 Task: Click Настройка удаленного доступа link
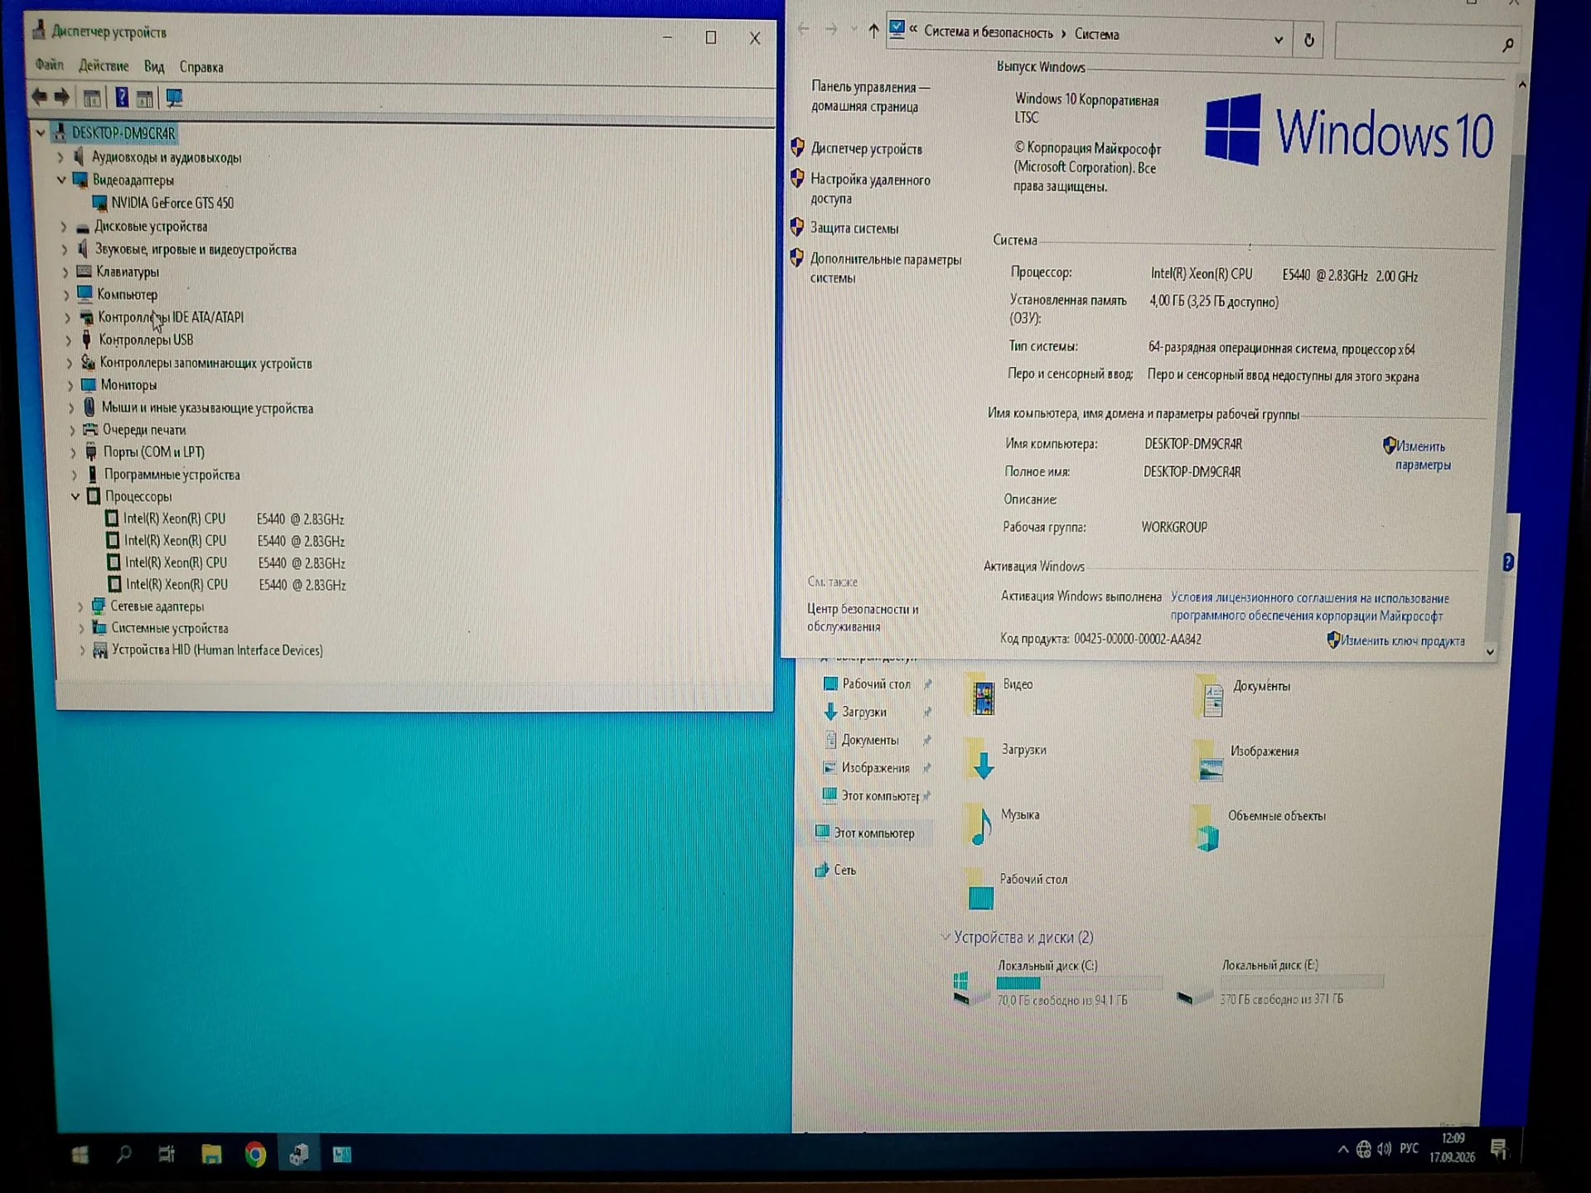click(870, 189)
